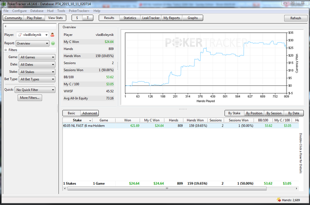
Task: Sort by the Hands Won column header
Action: pos(195,120)
